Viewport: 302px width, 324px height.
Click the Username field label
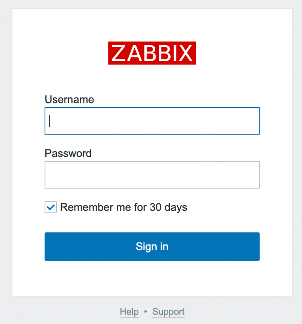click(x=69, y=99)
